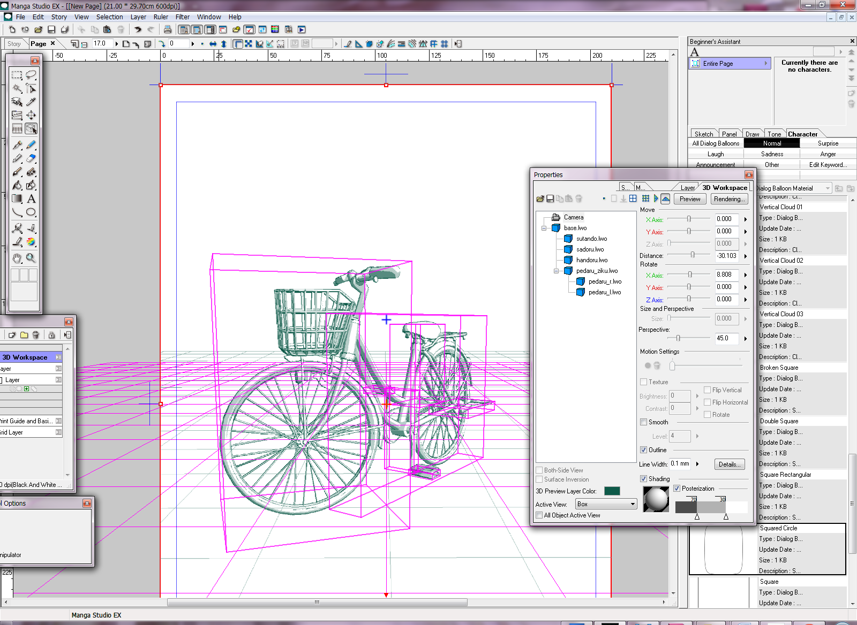Enable All Object Active View checkbox
Image resolution: width=857 pixels, height=625 pixels.
pyautogui.click(x=539, y=515)
